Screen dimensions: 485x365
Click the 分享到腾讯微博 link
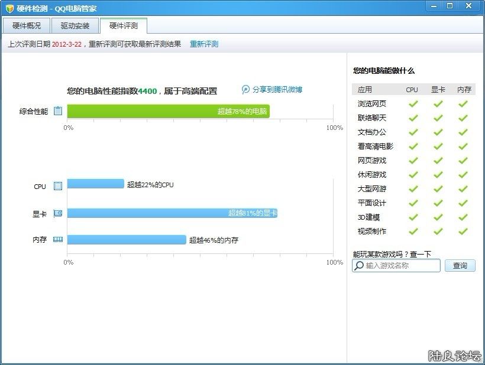click(277, 90)
